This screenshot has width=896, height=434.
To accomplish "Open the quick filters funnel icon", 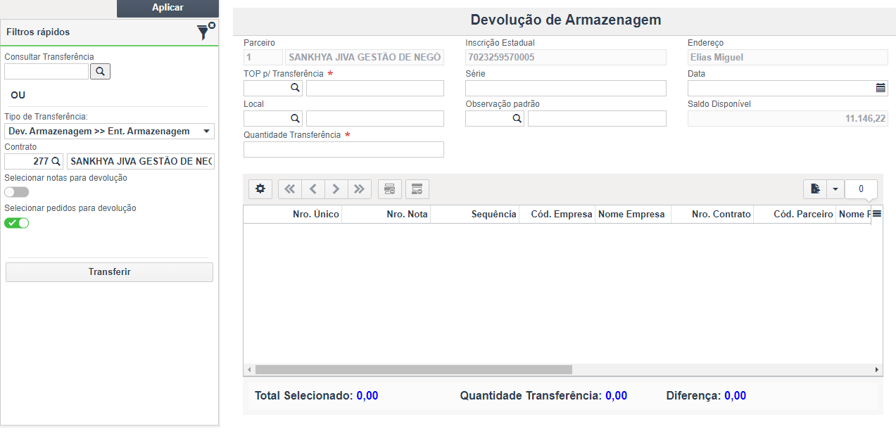I will pos(206,31).
